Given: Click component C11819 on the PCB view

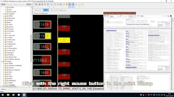Looking at the screenshot, I should click(42, 25).
